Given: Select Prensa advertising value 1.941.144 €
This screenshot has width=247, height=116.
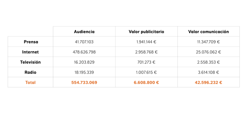Looking at the screenshot, I should (x=146, y=42).
